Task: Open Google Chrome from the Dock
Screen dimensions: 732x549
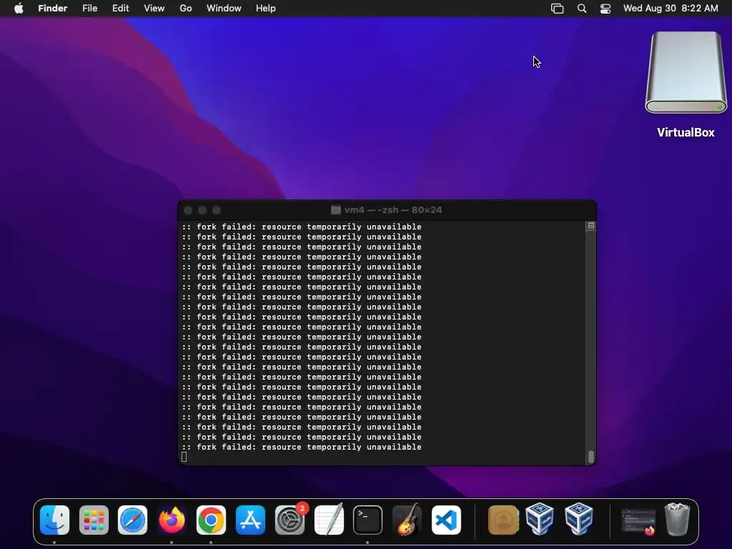Action: point(211,520)
